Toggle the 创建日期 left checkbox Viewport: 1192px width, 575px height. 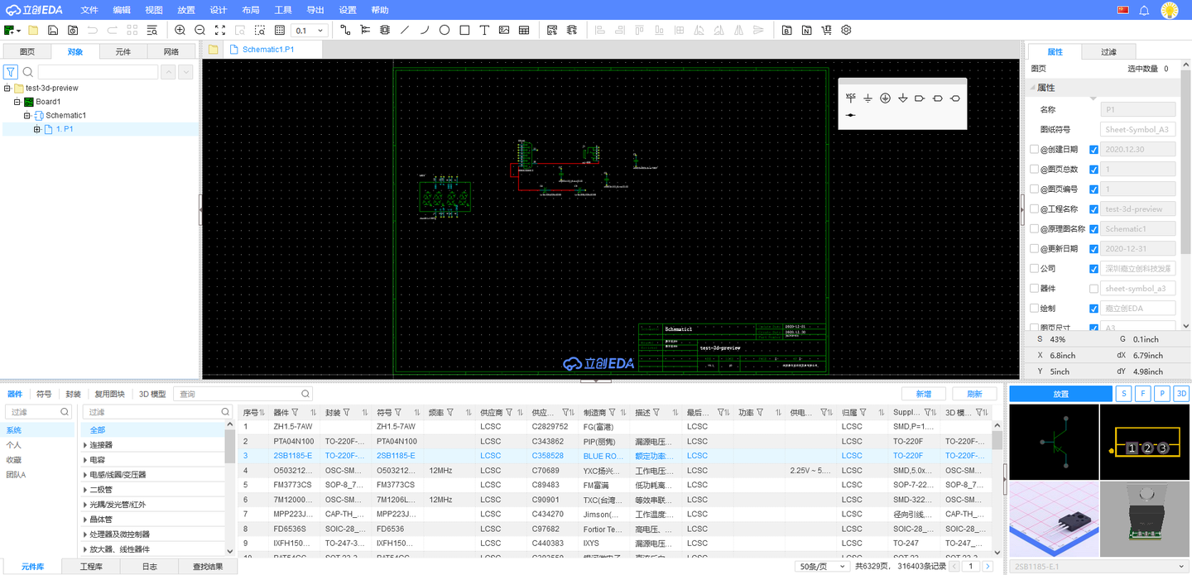(x=1034, y=150)
